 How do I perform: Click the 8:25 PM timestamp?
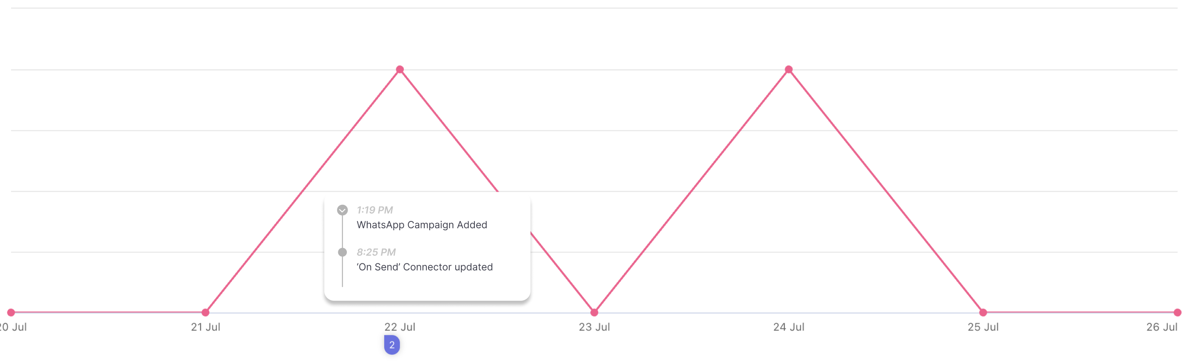click(376, 252)
